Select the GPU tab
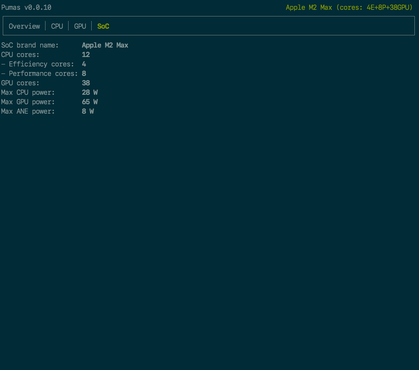Image resolution: width=419 pixels, height=370 pixels. [80, 26]
